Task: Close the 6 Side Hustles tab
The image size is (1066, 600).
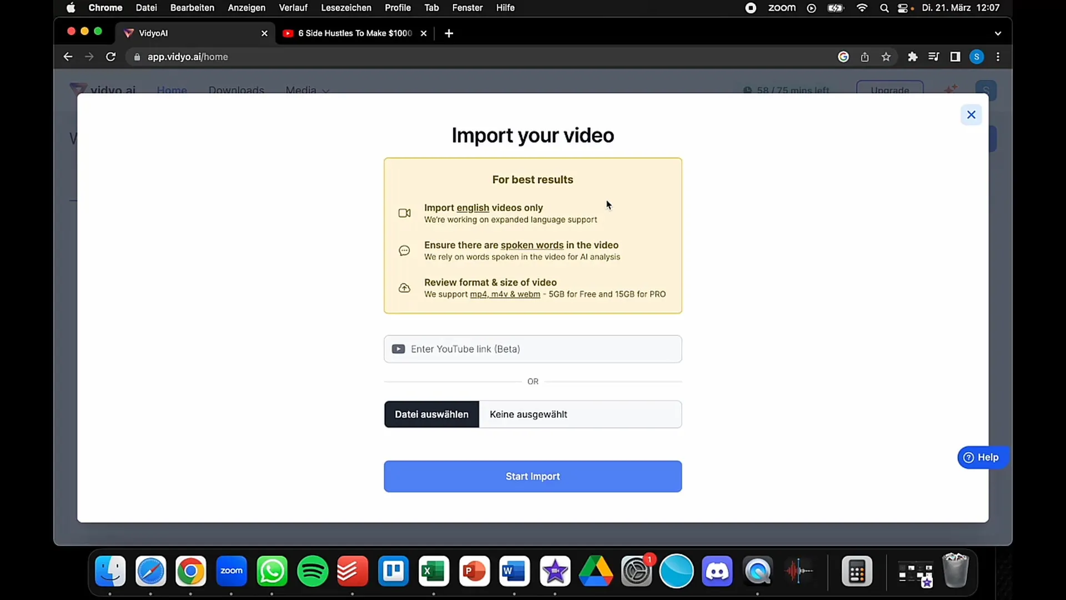Action: click(x=424, y=33)
